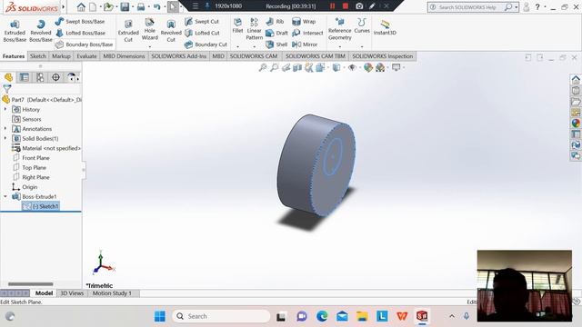Screen dimensions: 582x327
Task: Open the Windows Start menu
Action: (160, 316)
